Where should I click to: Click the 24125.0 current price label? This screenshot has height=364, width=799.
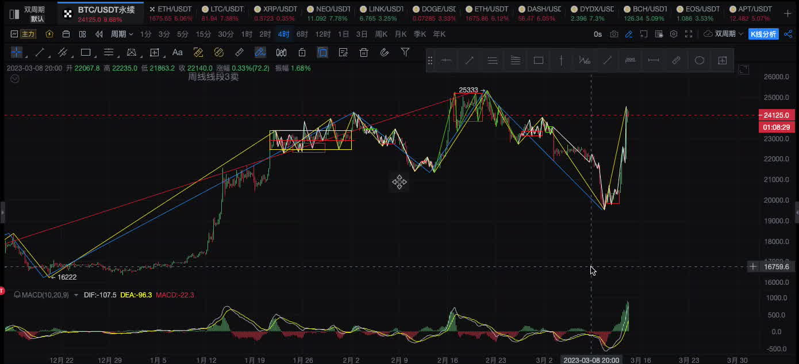pyautogui.click(x=776, y=115)
